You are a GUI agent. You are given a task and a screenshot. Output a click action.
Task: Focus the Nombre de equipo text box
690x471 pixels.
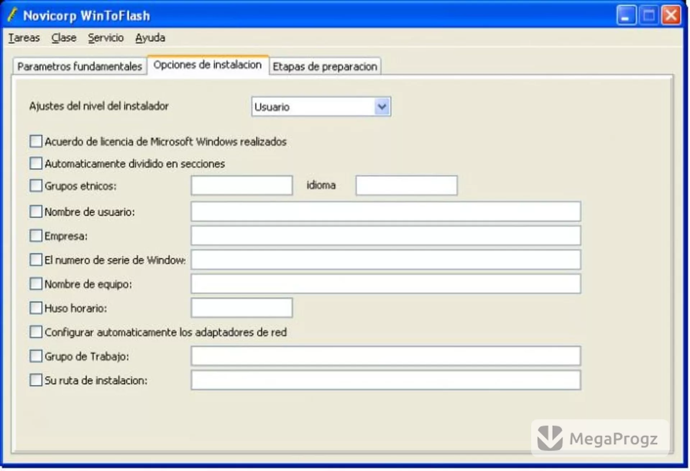pyautogui.click(x=386, y=284)
